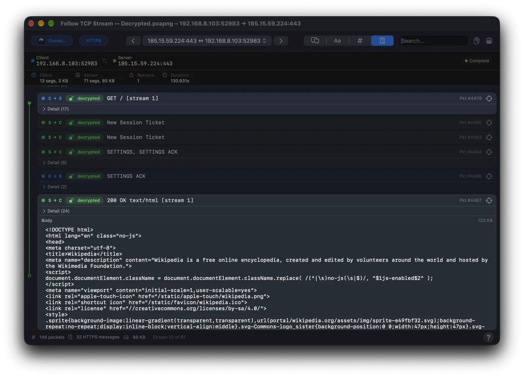Locate packet #4487 with crosshair icon
Viewport: 524px width, 377px height.
pyautogui.click(x=489, y=200)
